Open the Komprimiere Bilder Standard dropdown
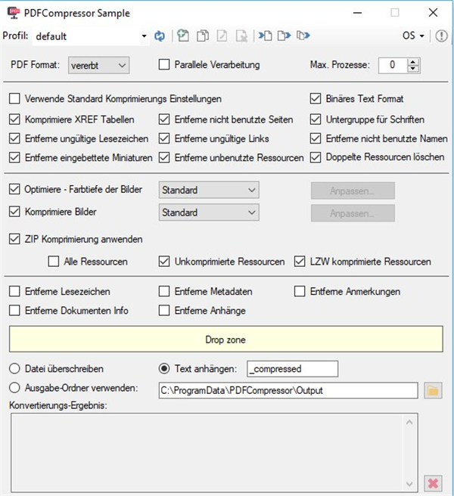Screen dimensions: 454x496 click(x=209, y=213)
